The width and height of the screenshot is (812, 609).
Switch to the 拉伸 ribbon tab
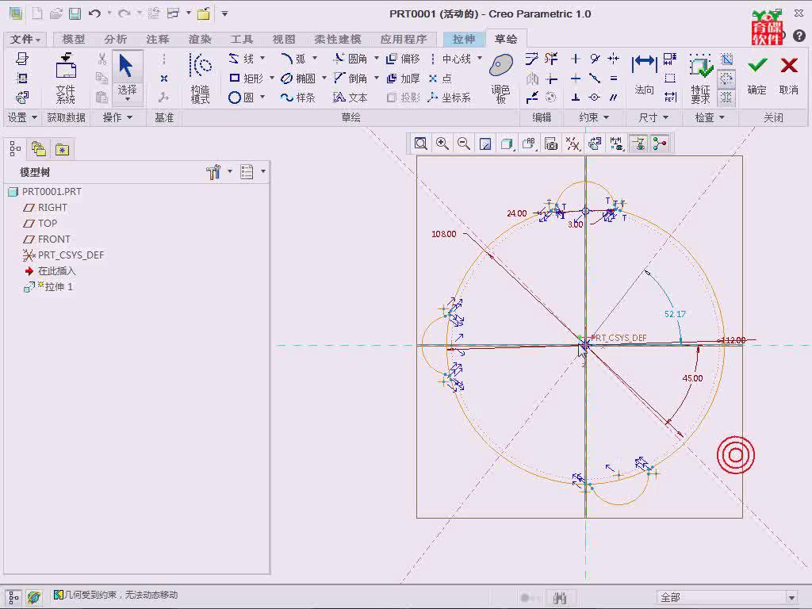pyautogui.click(x=463, y=40)
